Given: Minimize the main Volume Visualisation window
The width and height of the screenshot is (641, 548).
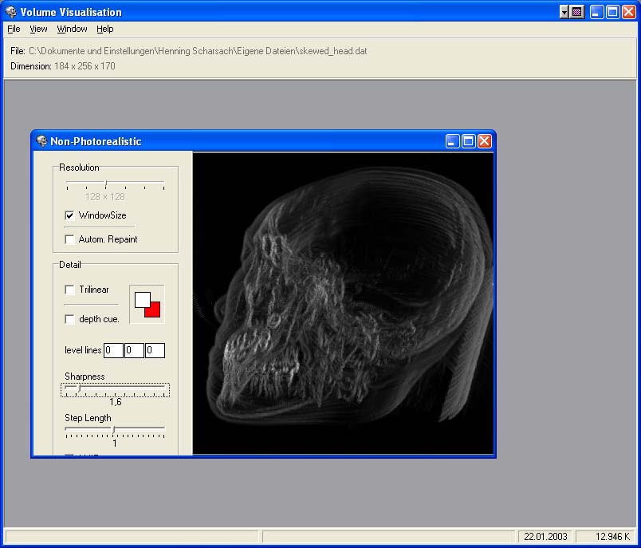Looking at the screenshot, I should click(596, 12).
